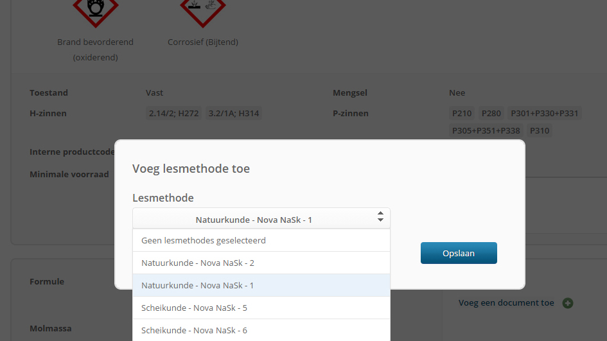Pick Scheikunde - Nova NaSk - 5
Viewport: 607px width, 341px height.
tap(261, 308)
